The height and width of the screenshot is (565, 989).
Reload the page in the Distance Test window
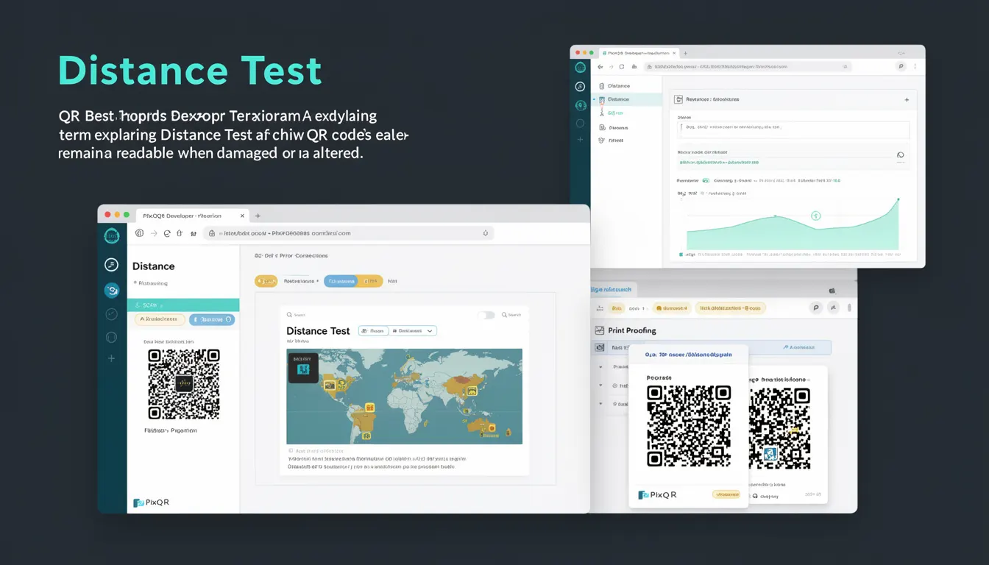167,233
